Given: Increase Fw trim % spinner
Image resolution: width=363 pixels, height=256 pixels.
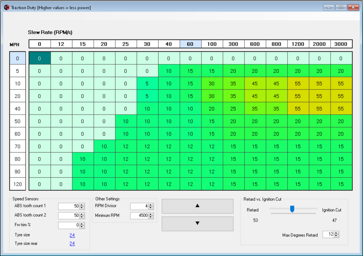Looking at the screenshot, I should pos(82,224).
